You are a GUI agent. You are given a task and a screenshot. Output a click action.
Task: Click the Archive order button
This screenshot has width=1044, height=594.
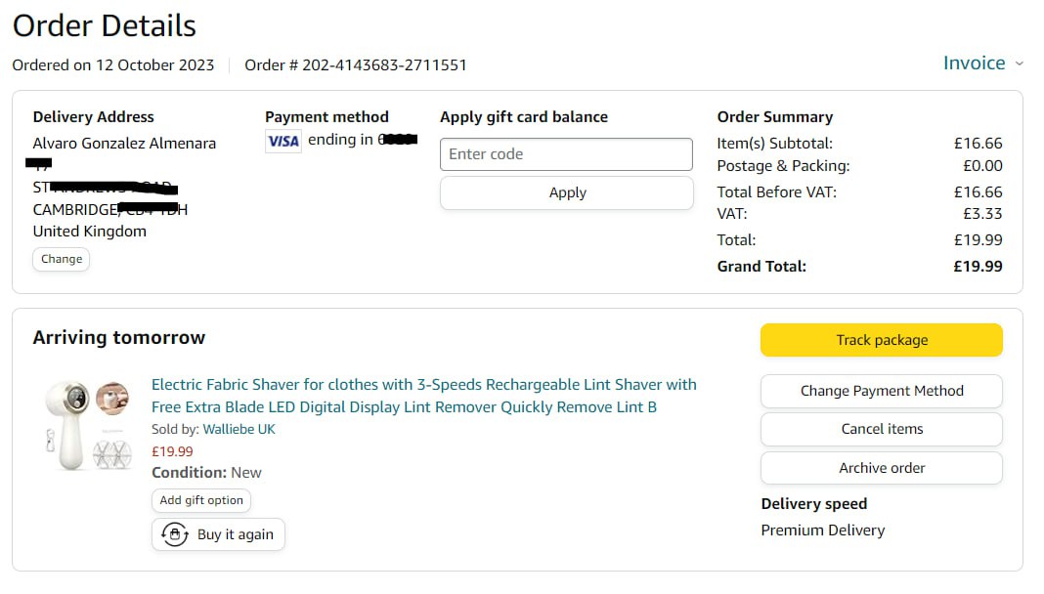click(881, 468)
